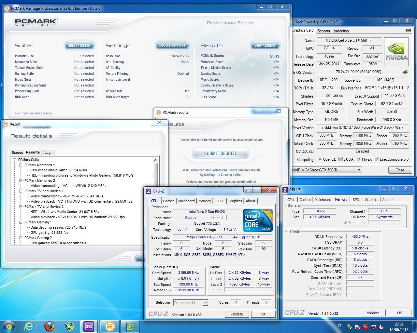Click the Core Speed 3199.96 MHz value

[188, 273]
